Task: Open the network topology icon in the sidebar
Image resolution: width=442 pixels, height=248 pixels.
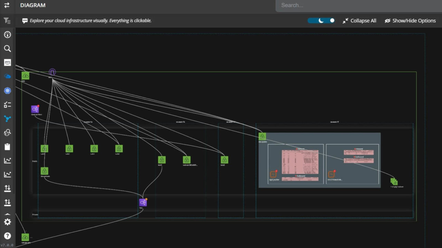Action: (7, 118)
